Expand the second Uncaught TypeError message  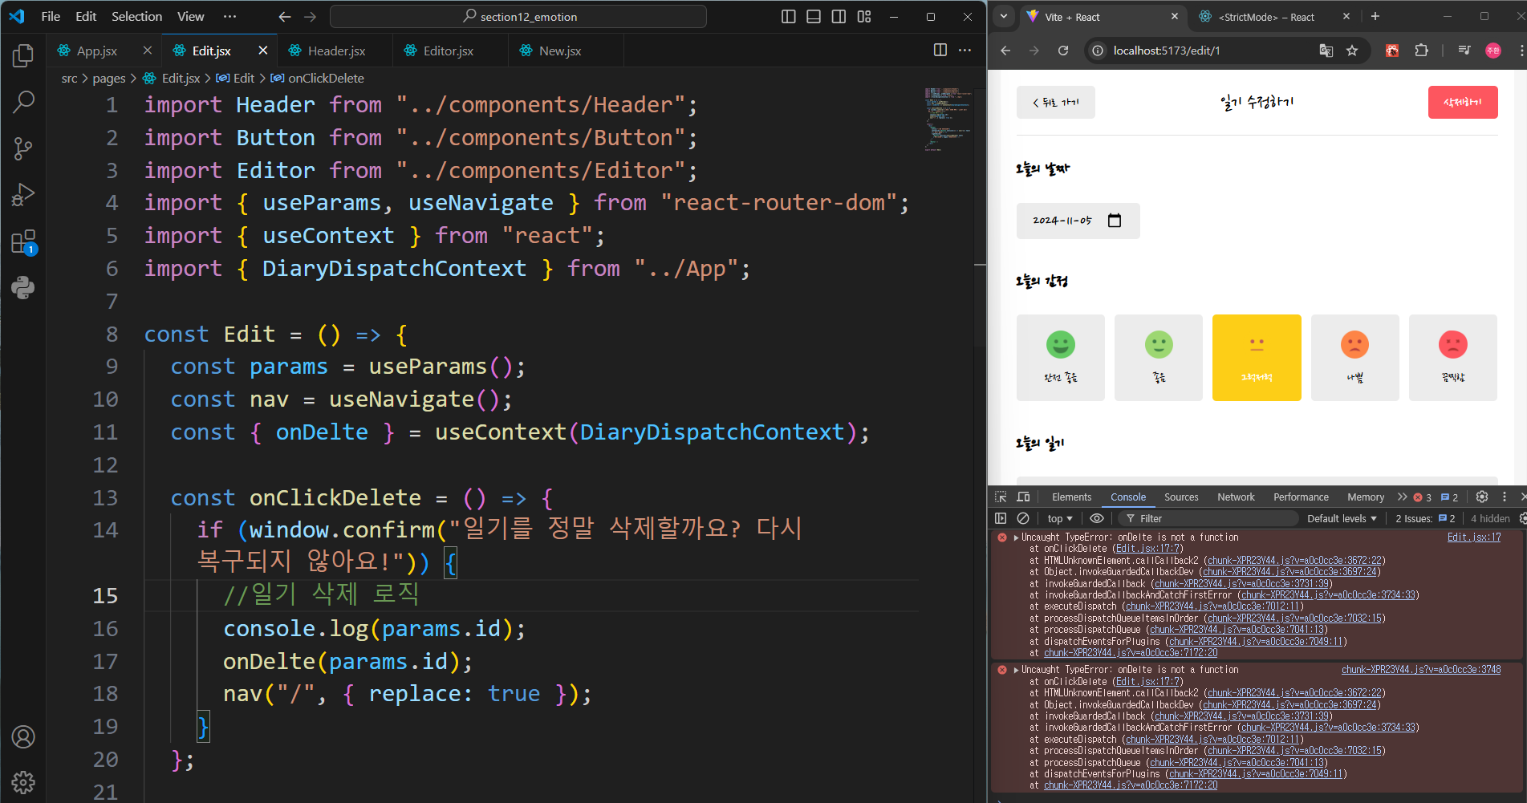coord(1017,670)
